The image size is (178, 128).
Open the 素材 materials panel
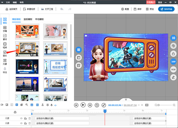click(5, 37)
